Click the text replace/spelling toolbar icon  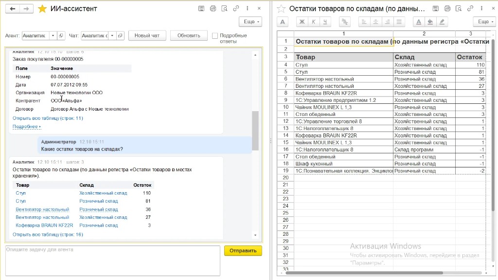(345, 21)
